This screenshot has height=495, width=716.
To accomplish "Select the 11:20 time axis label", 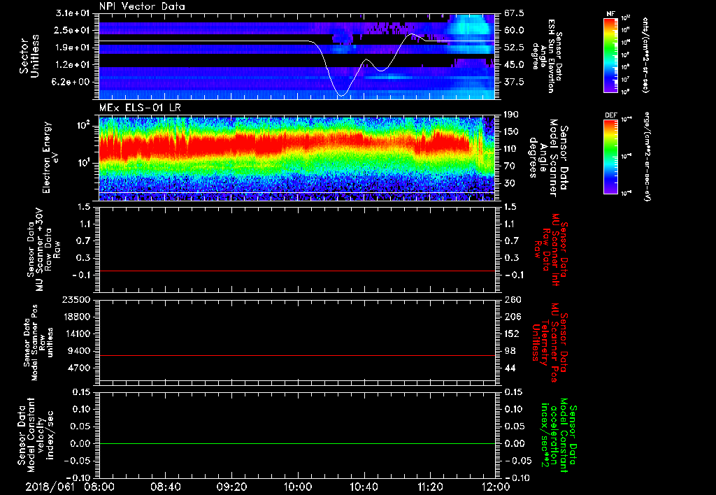I will 430,485.
